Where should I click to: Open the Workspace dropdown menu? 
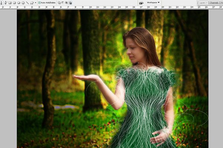(153, 3)
